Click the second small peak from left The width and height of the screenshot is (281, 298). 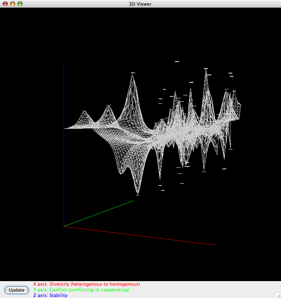click(109, 106)
